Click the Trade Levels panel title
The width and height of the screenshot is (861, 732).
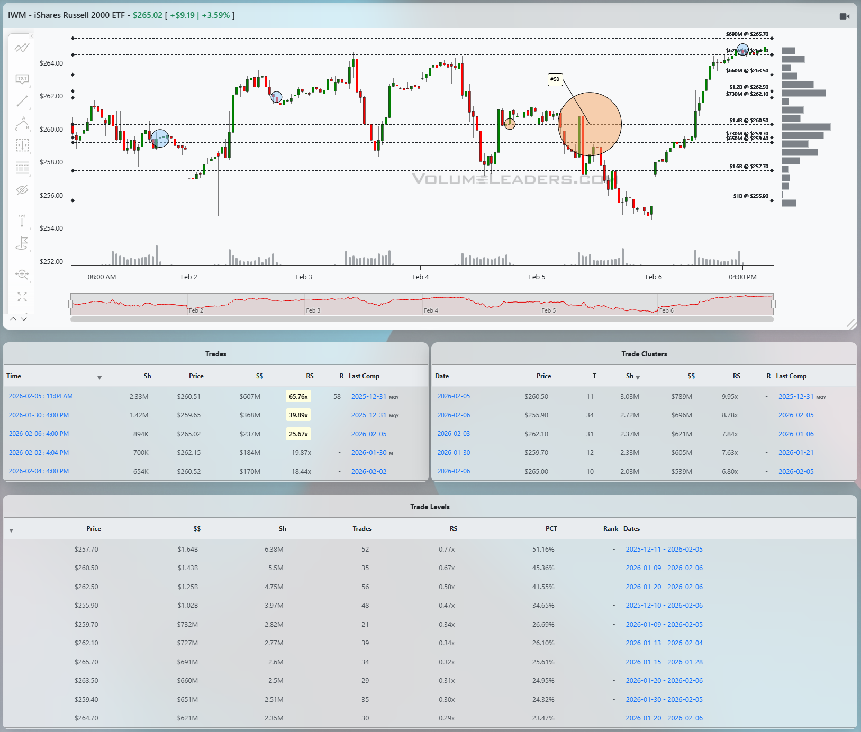click(430, 507)
